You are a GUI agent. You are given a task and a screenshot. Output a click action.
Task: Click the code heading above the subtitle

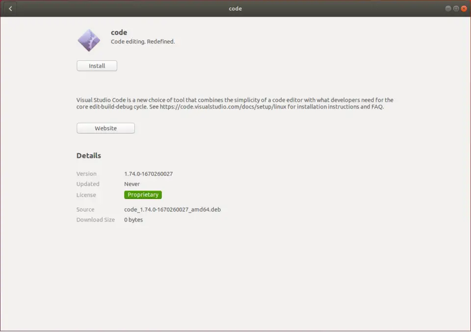coord(119,32)
